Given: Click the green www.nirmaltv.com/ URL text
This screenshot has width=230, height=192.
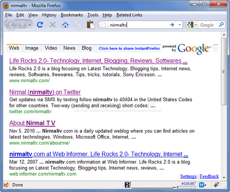Looking at the screenshot, I should [x=30, y=80].
